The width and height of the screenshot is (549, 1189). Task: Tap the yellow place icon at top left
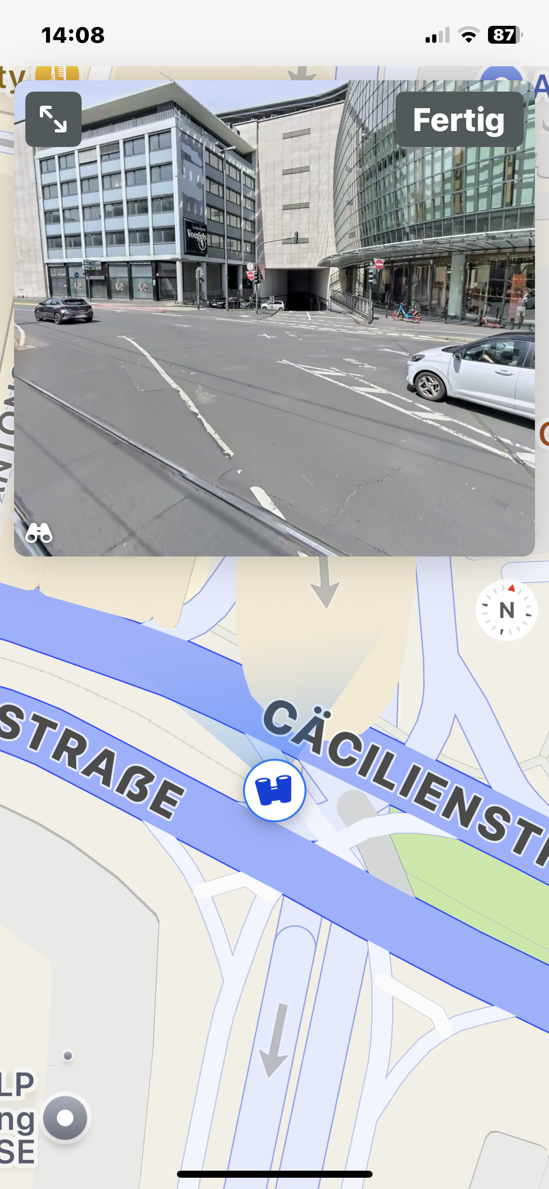[57, 73]
